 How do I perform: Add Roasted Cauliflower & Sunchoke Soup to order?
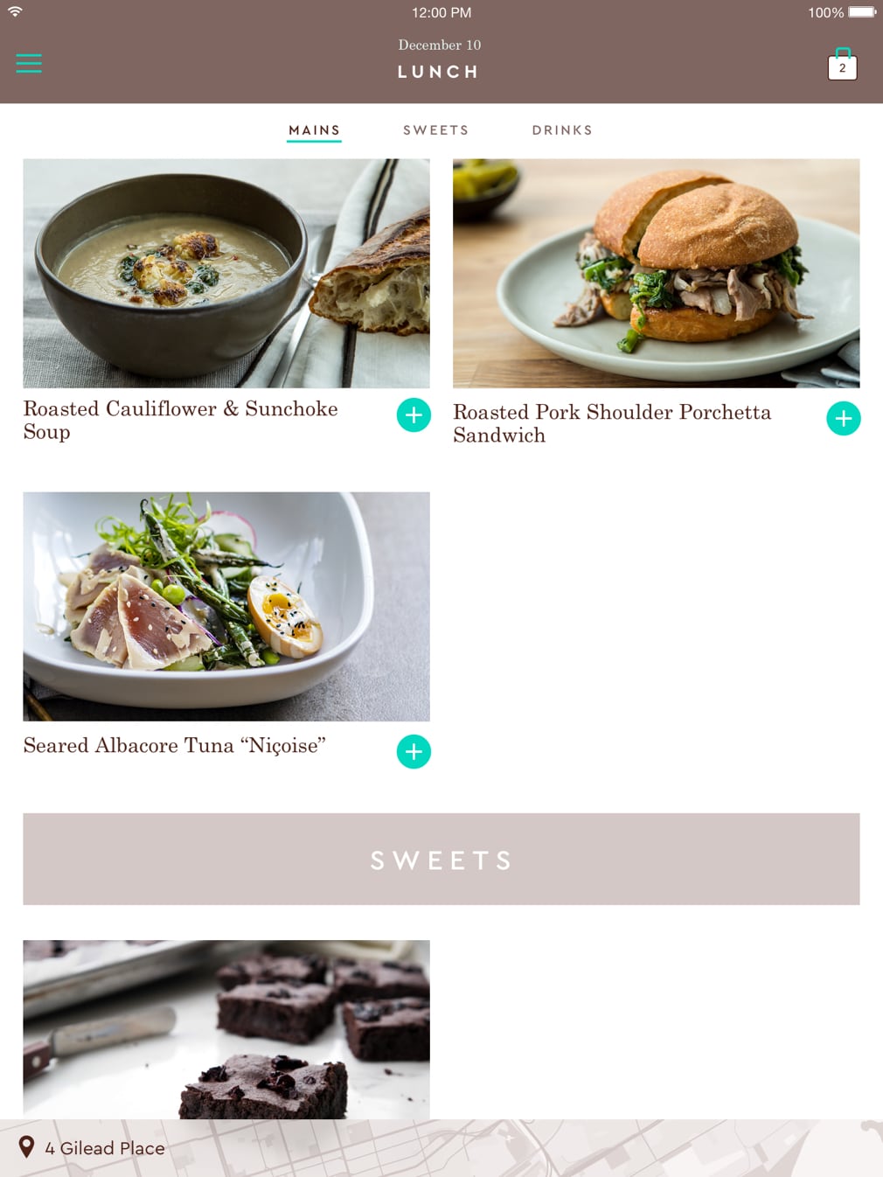pyautogui.click(x=414, y=414)
